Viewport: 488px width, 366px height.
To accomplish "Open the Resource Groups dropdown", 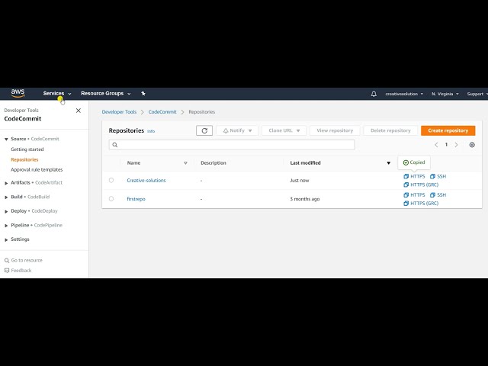I will [x=106, y=93].
